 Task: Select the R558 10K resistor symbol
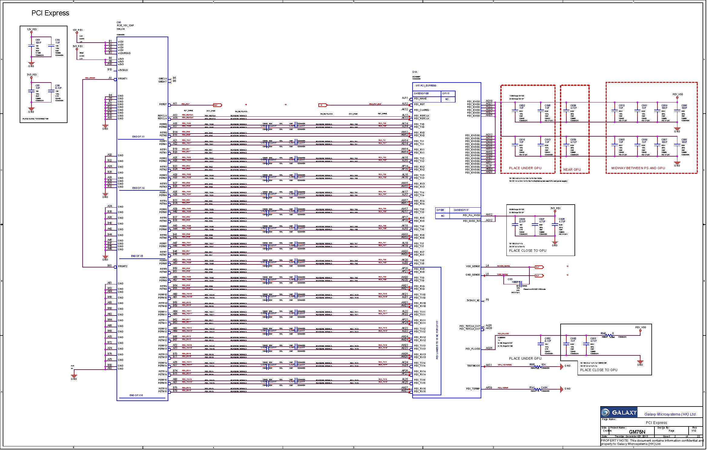tap(538, 367)
